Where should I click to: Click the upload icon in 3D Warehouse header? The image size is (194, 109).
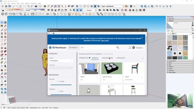(130, 48)
